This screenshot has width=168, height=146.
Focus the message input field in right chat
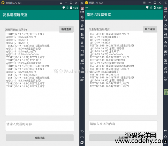123,126
